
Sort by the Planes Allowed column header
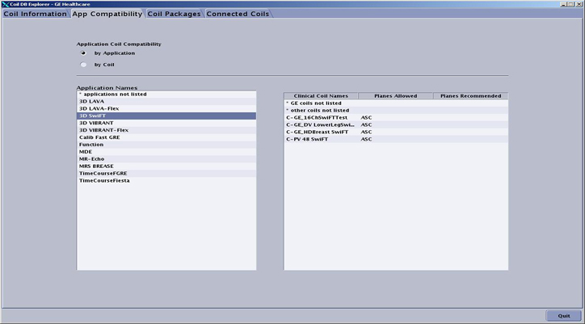[395, 95]
